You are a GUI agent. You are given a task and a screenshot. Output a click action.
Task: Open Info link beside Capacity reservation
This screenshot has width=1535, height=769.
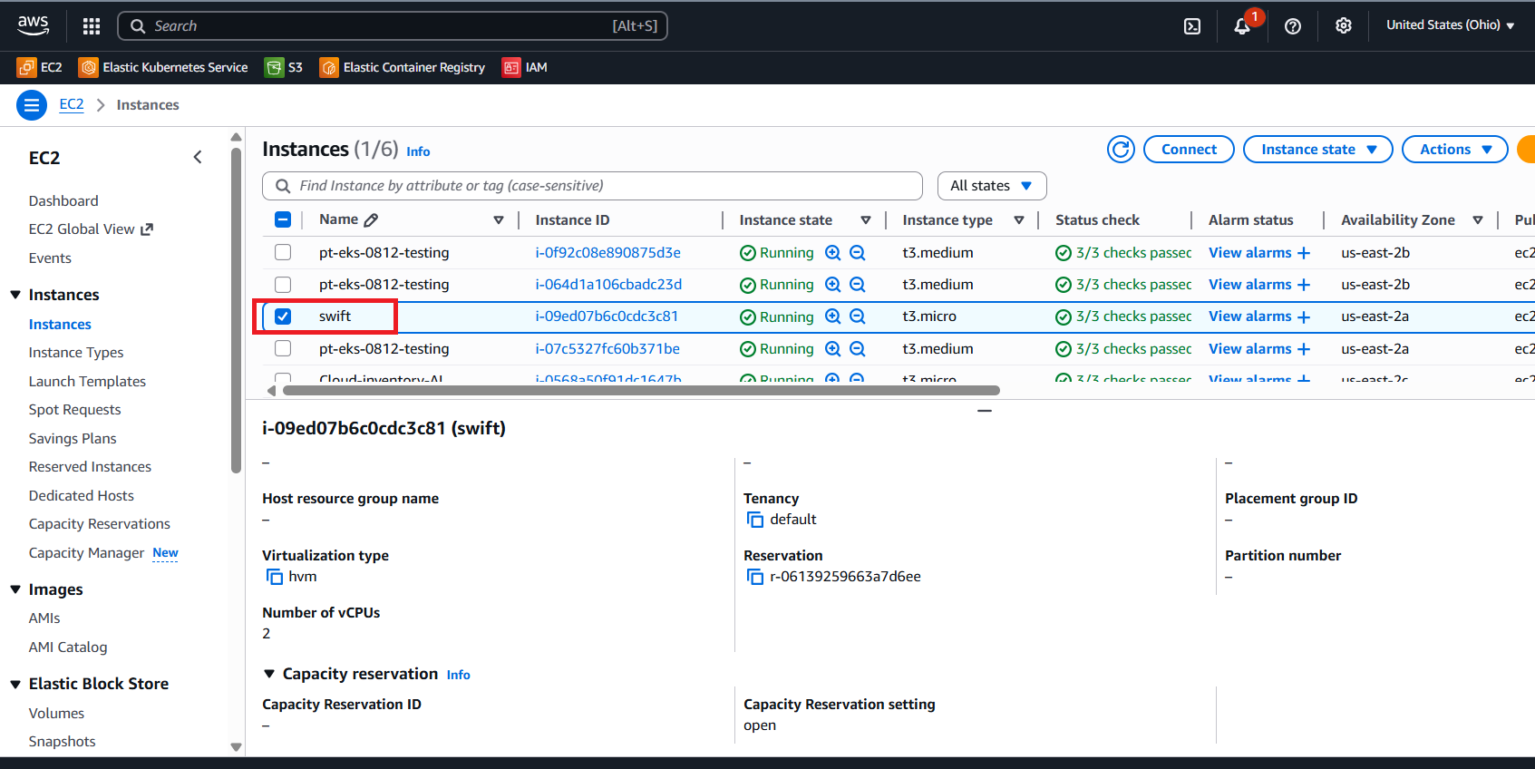[x=459, y=675]
